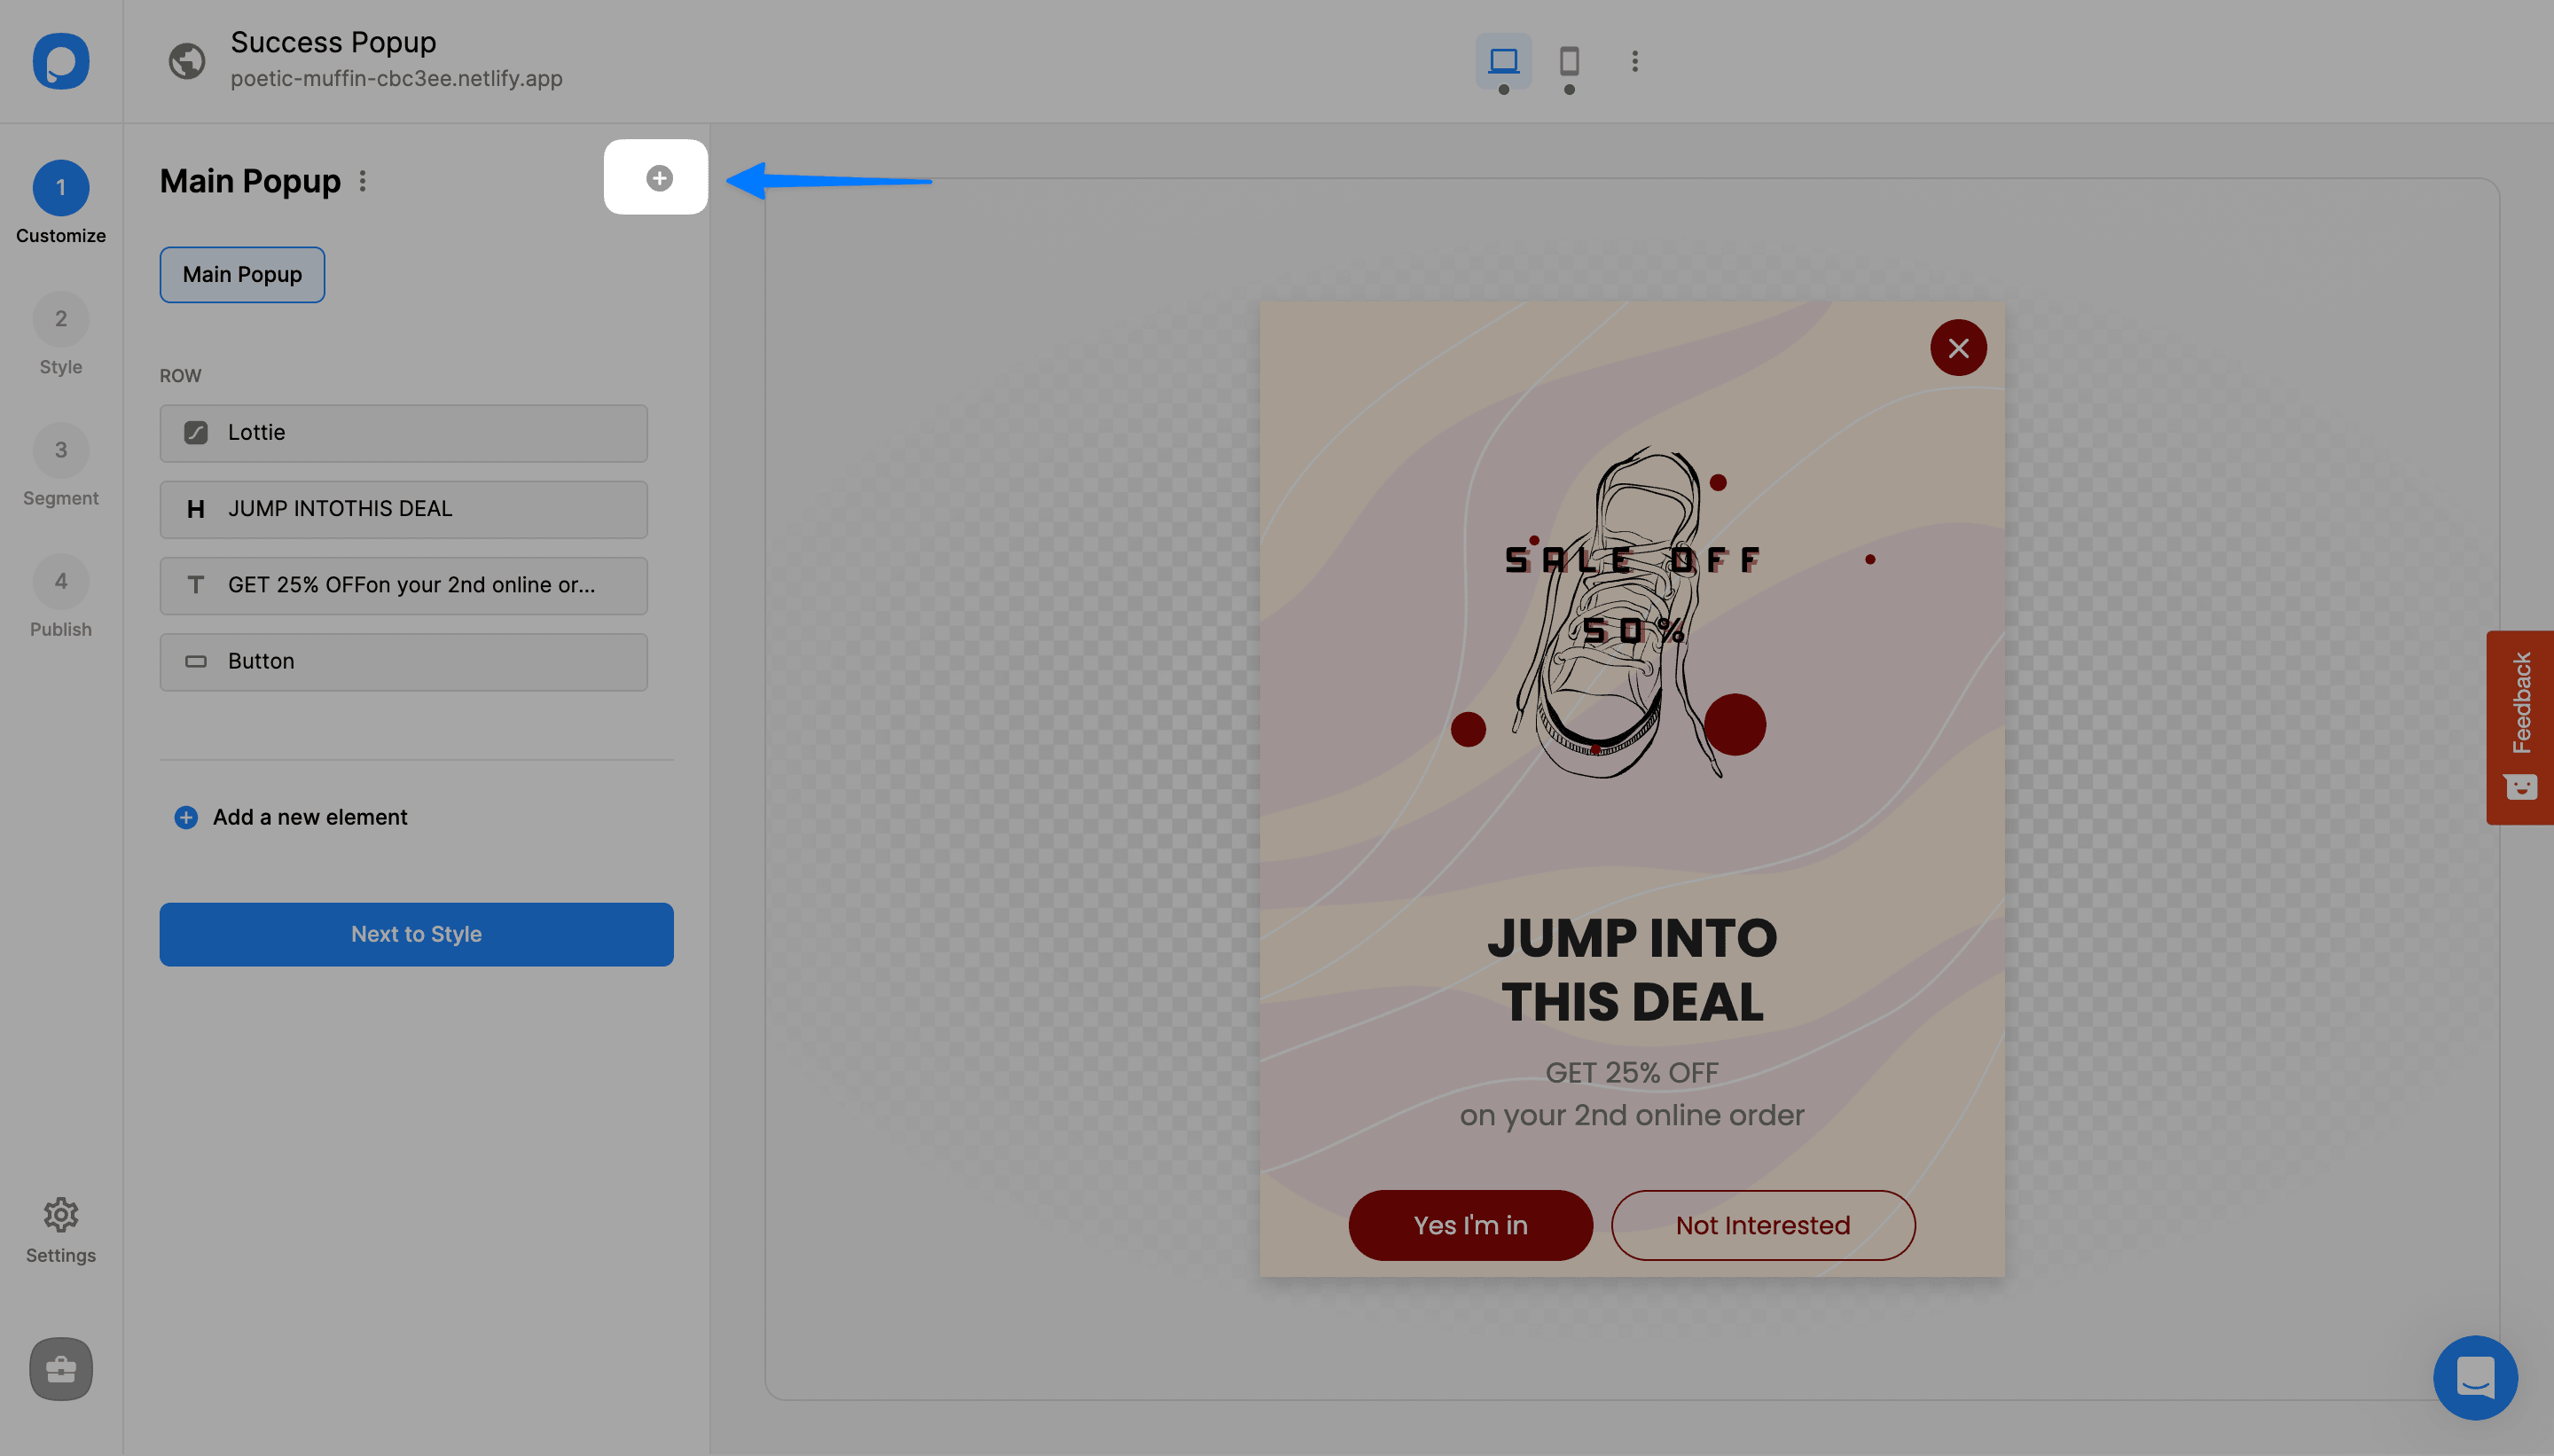Click the highlighted add page plus icon
2554x1456 pixels.
[658, 178]
